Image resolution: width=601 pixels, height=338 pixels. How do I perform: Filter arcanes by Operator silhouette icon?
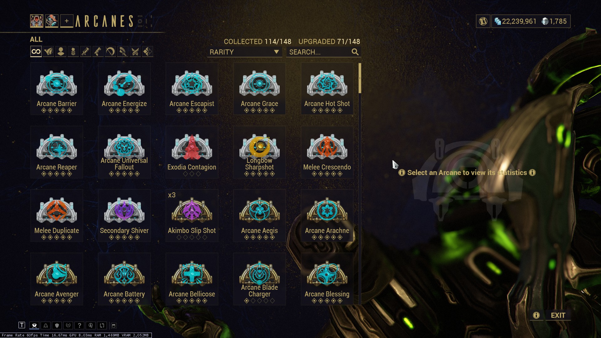(61, 52)
